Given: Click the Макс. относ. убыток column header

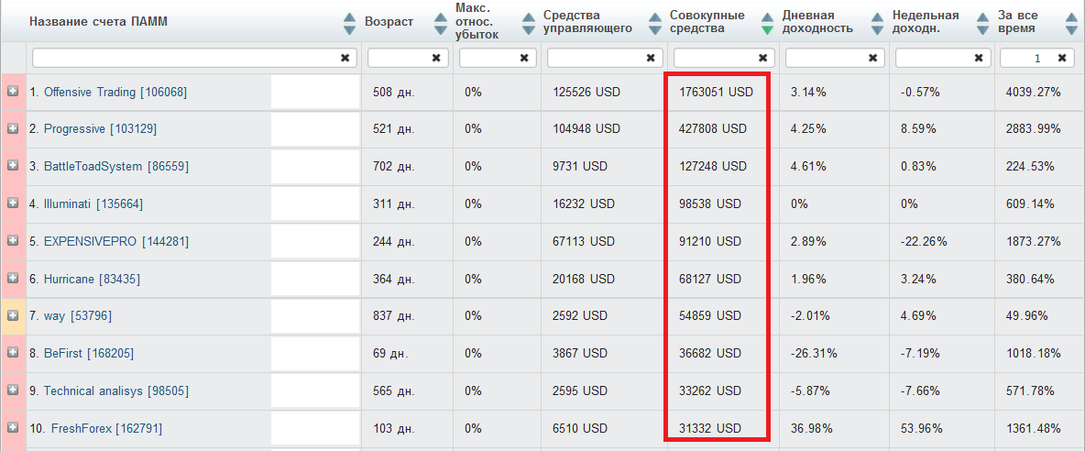Looking at the screenshot, I should (x=478, y=21).
